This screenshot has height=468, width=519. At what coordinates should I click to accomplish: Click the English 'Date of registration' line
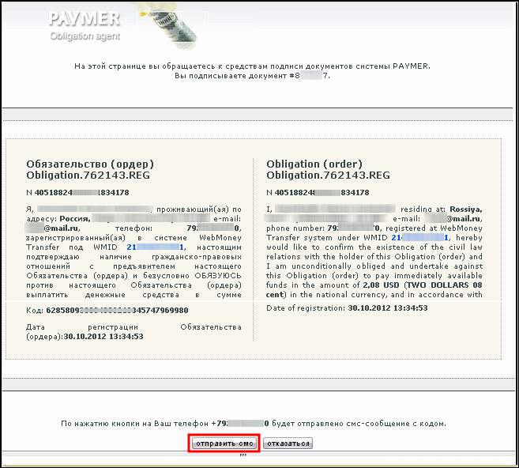coord(347,308)
